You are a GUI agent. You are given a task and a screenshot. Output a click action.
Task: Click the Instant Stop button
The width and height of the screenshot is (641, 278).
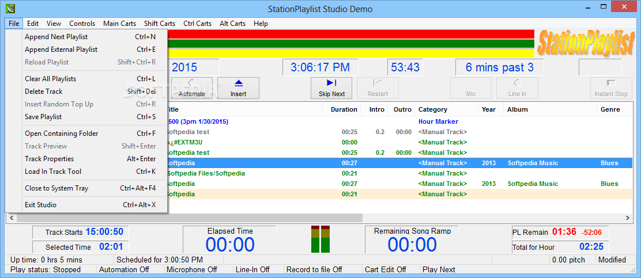611,88
